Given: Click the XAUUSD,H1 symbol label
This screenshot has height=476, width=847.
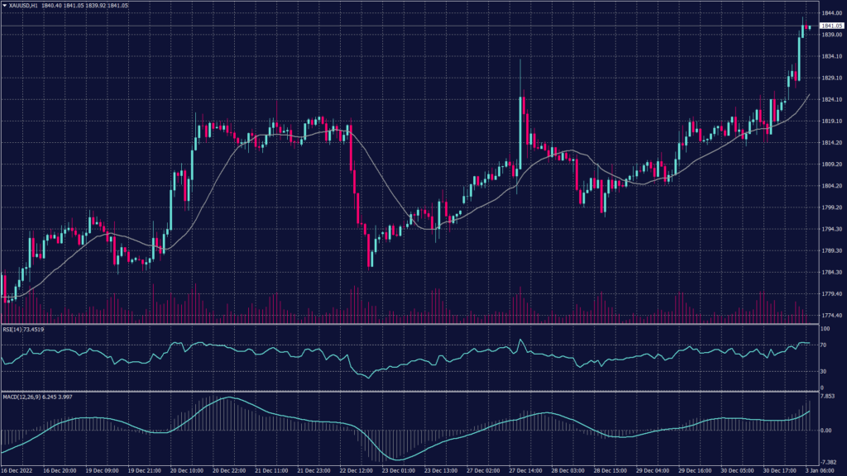Looking at the screenshot, I should coord(25,5).
